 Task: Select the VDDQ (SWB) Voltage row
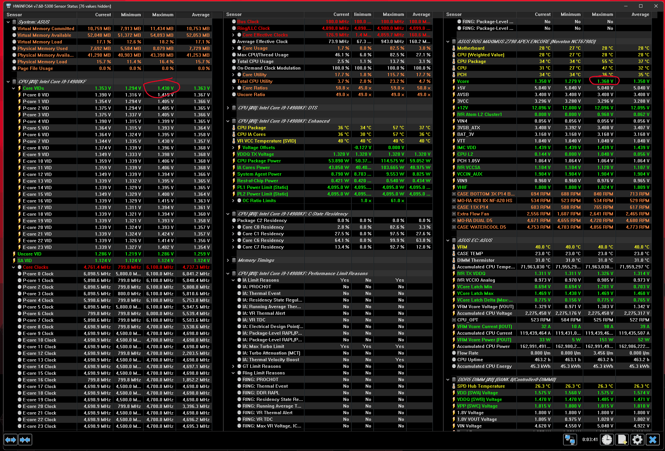point(548,399)
